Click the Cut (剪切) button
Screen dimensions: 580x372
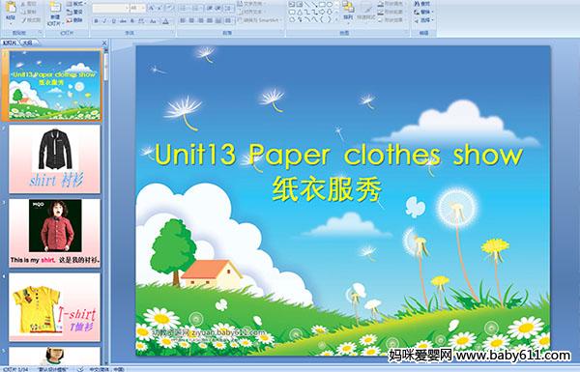[29, 4]
